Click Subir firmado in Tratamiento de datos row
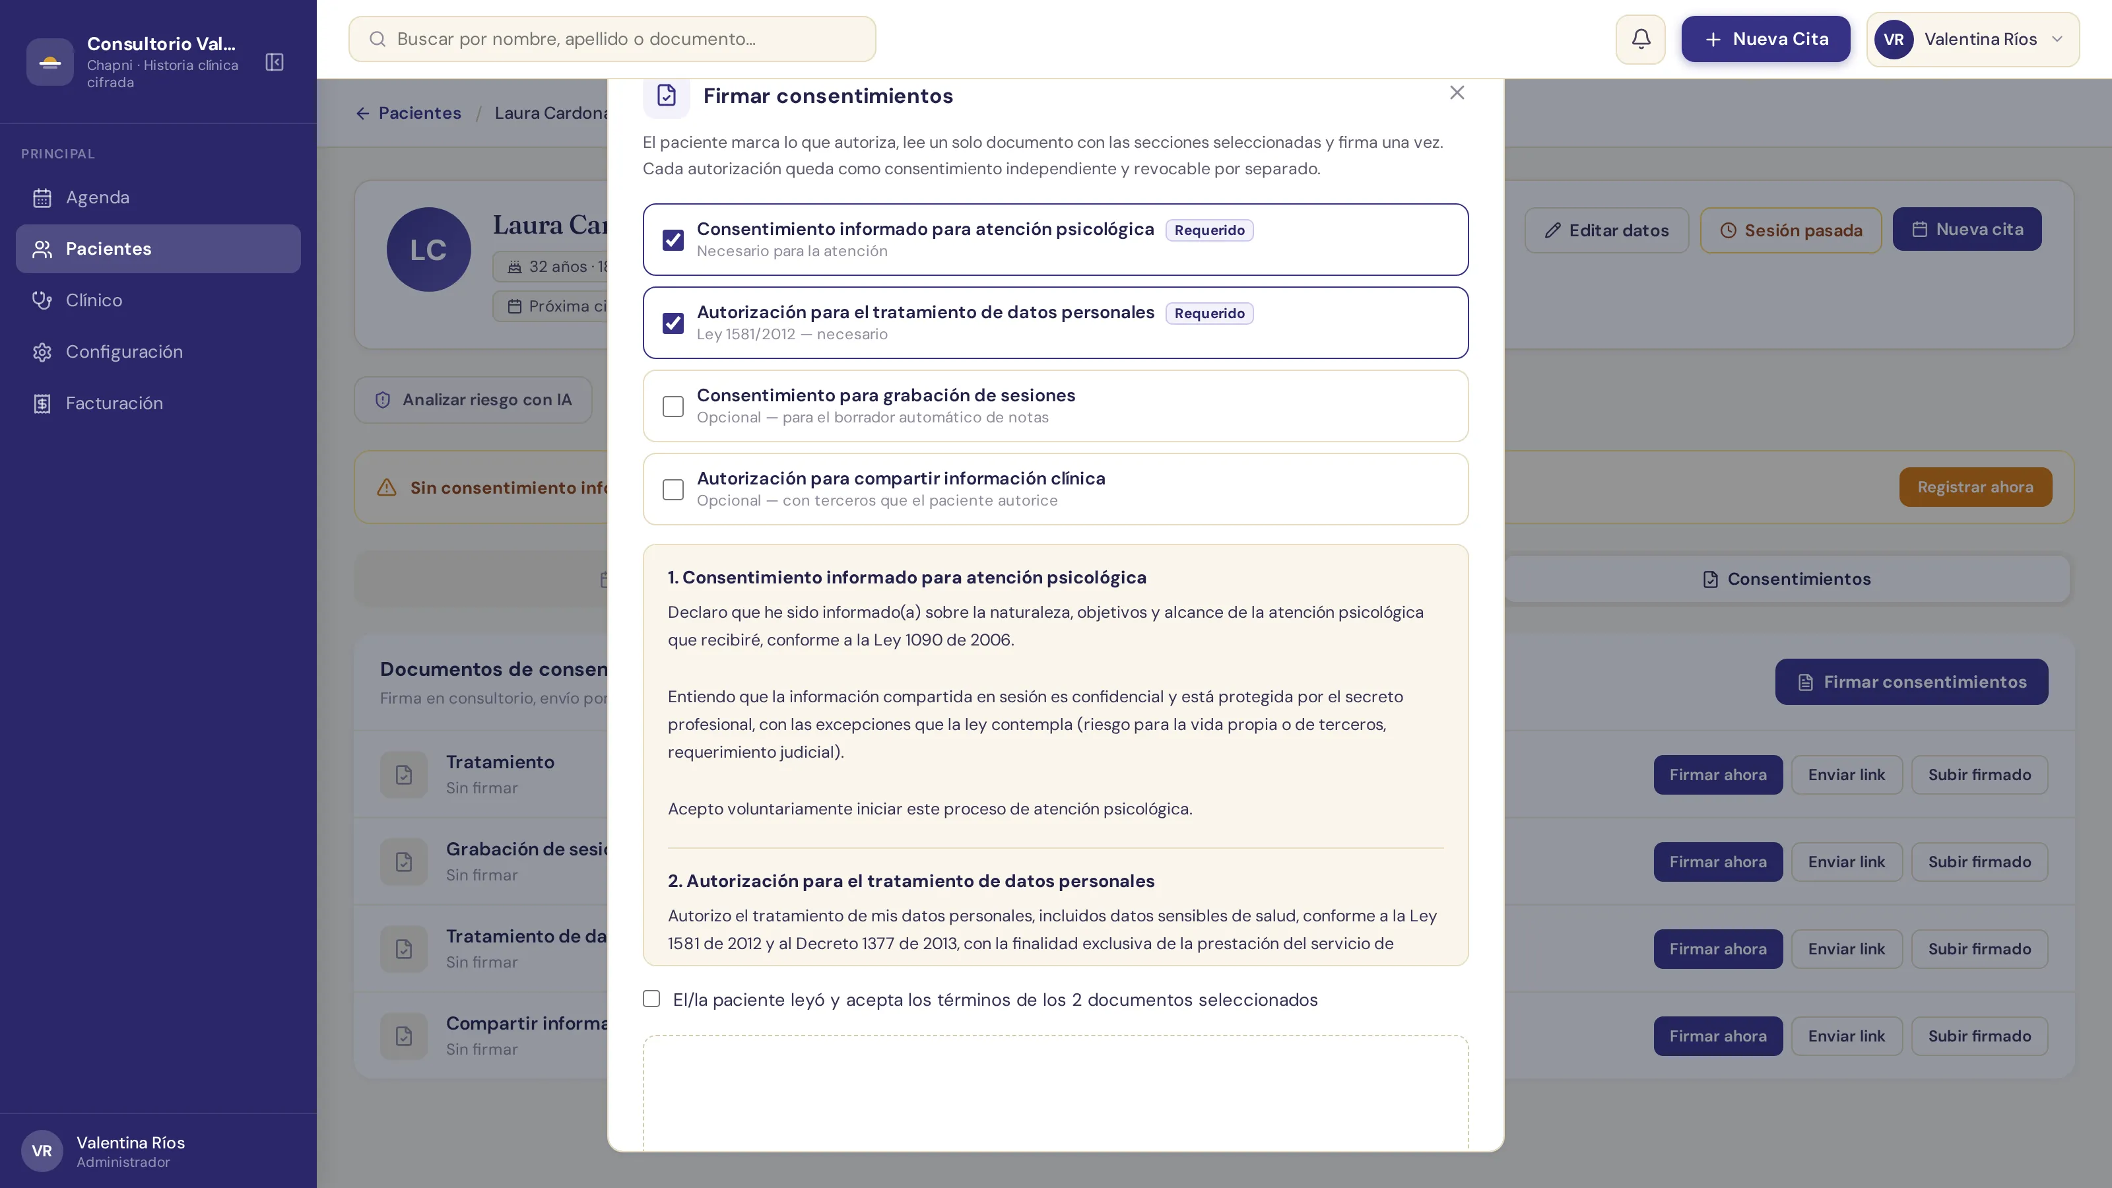 (1980, 950)
